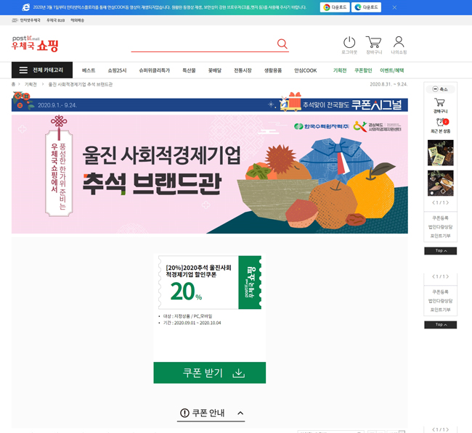Click the Chrome 다운로드 button
This screenshot has width=472, height=433.
tap(335, 7)
